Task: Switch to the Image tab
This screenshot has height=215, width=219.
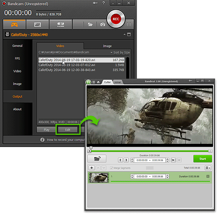Action: click(x=107, y=46)
